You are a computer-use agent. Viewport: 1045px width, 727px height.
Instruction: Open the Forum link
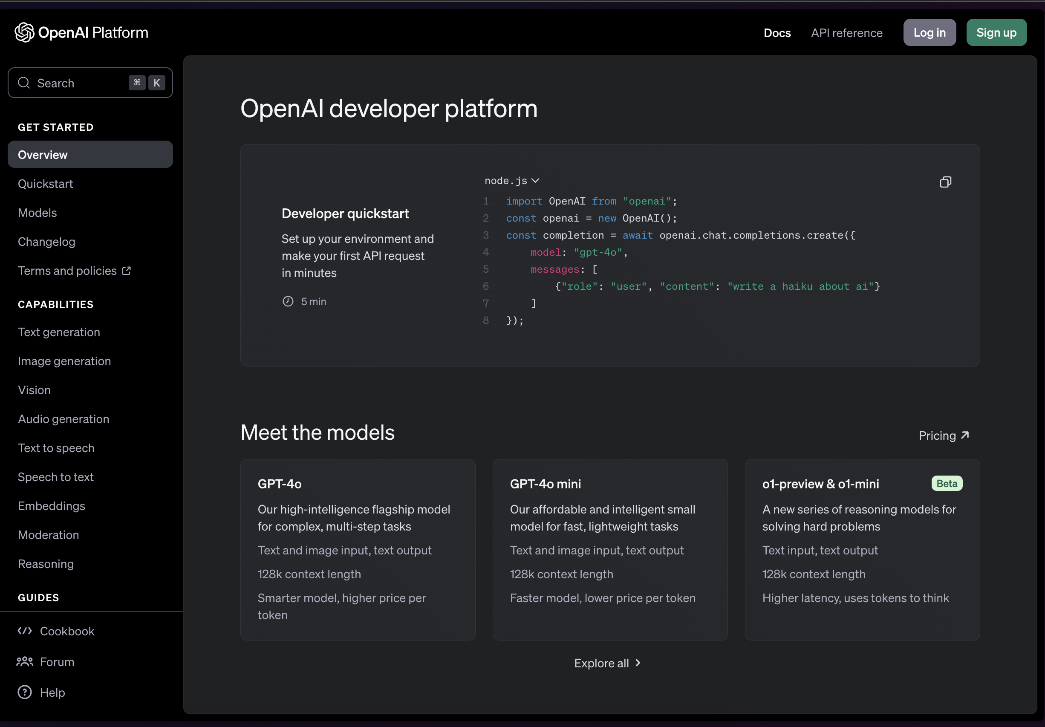tap(46, 661)
